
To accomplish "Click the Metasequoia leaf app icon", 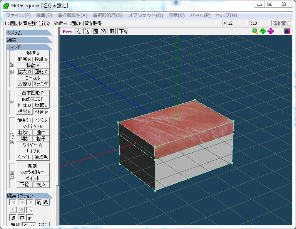I will 6,6.
